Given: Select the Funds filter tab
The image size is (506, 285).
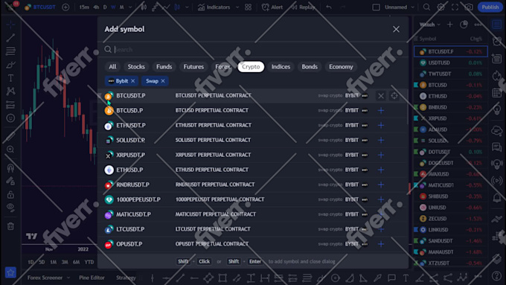Looking at the screenshot, I should pos(164,67).
